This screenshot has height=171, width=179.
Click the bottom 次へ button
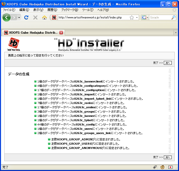(168, 157)
